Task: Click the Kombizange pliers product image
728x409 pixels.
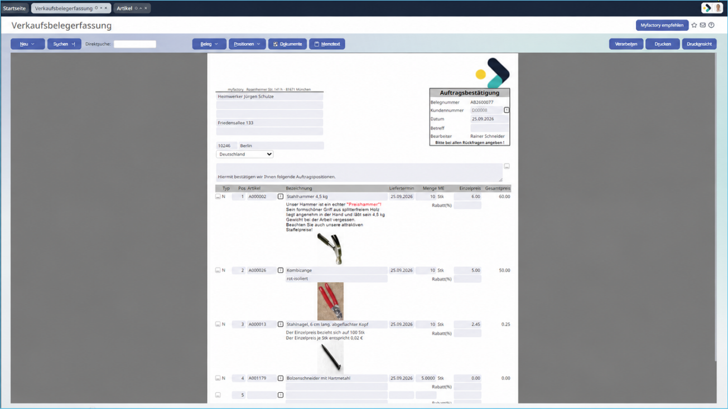Action: [x=330, y=301]
